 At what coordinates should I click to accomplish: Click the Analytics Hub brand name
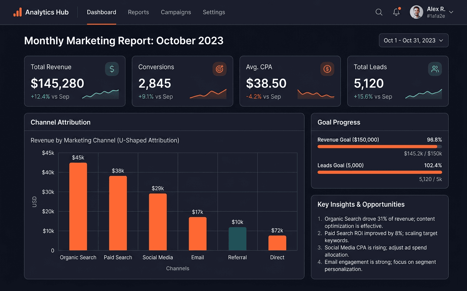click(x=47, y=12)
